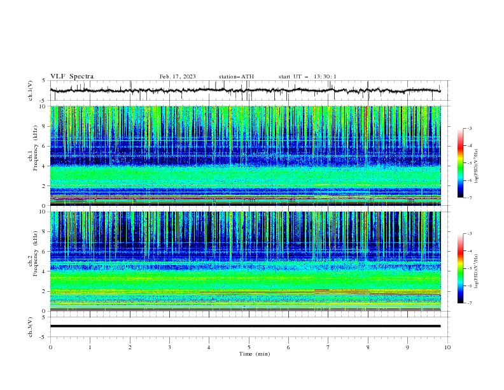Click the "5" tick on the time axis
504x390 pixels.
[x=249, y=347]
